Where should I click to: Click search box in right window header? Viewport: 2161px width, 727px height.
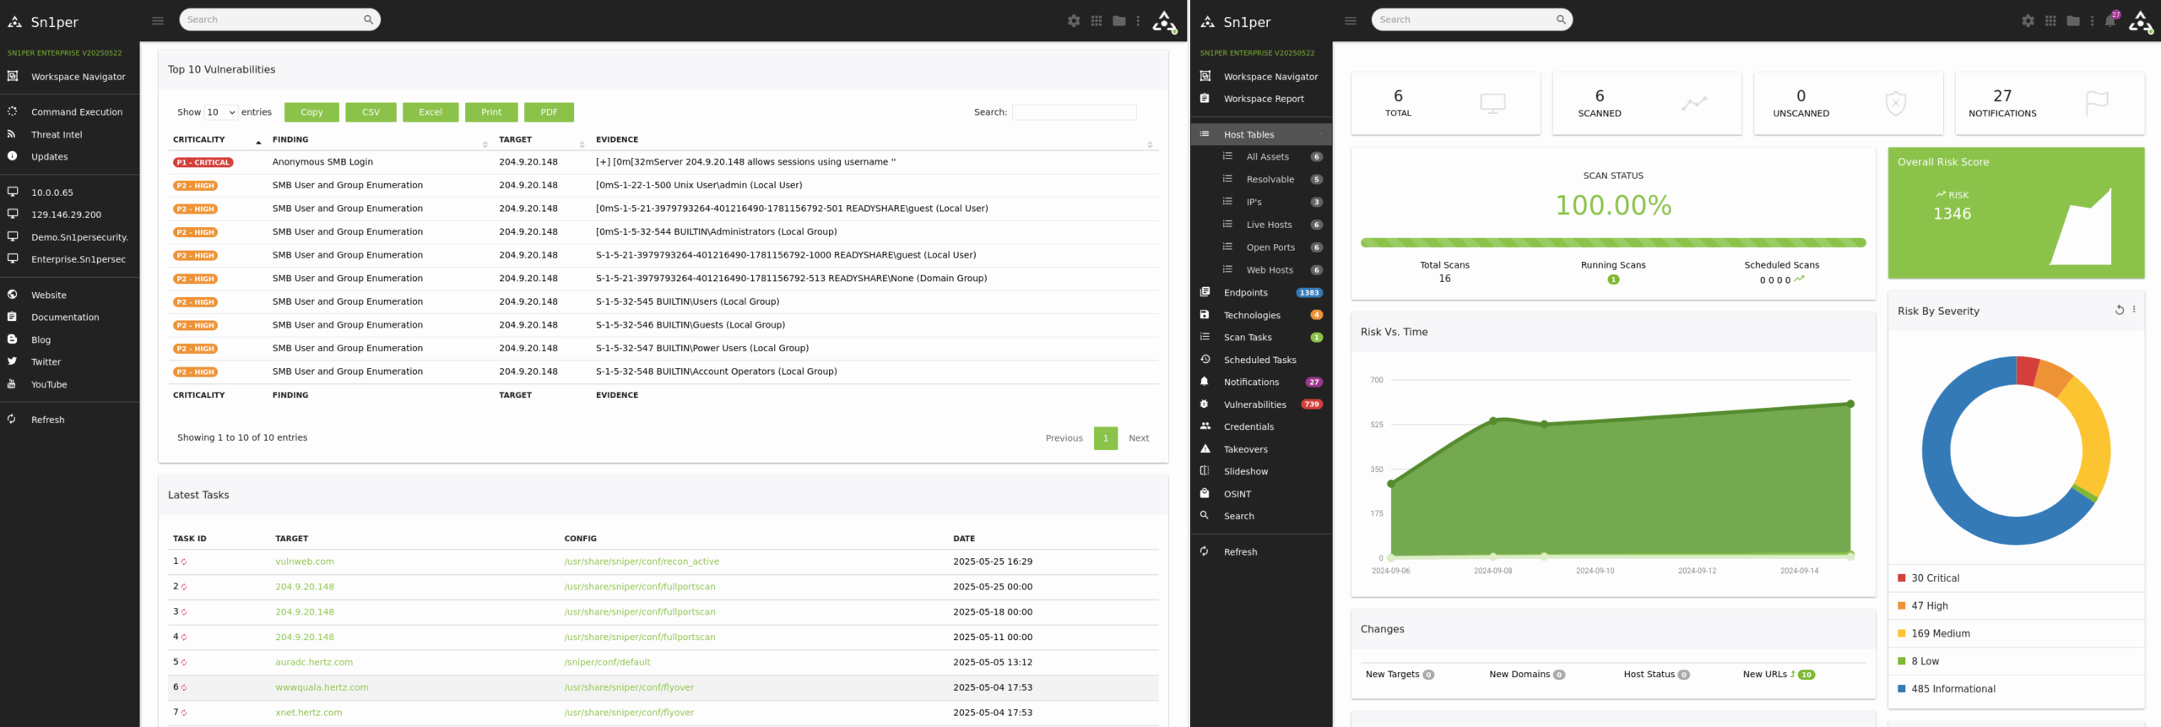[1471, 19]
